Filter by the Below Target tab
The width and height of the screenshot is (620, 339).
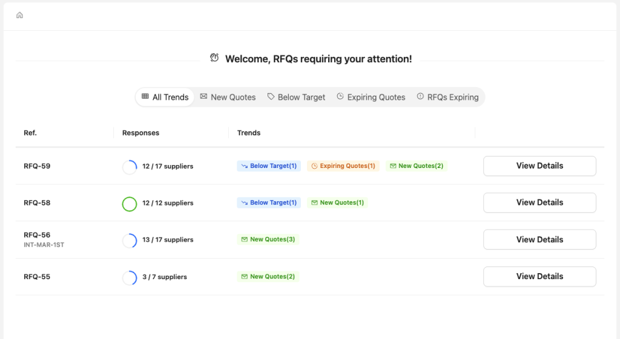coord(296,97)
